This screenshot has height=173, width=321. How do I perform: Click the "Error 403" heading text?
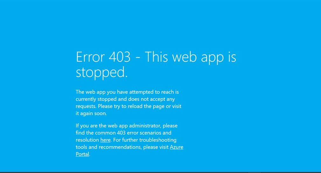(x=103, y=57)
